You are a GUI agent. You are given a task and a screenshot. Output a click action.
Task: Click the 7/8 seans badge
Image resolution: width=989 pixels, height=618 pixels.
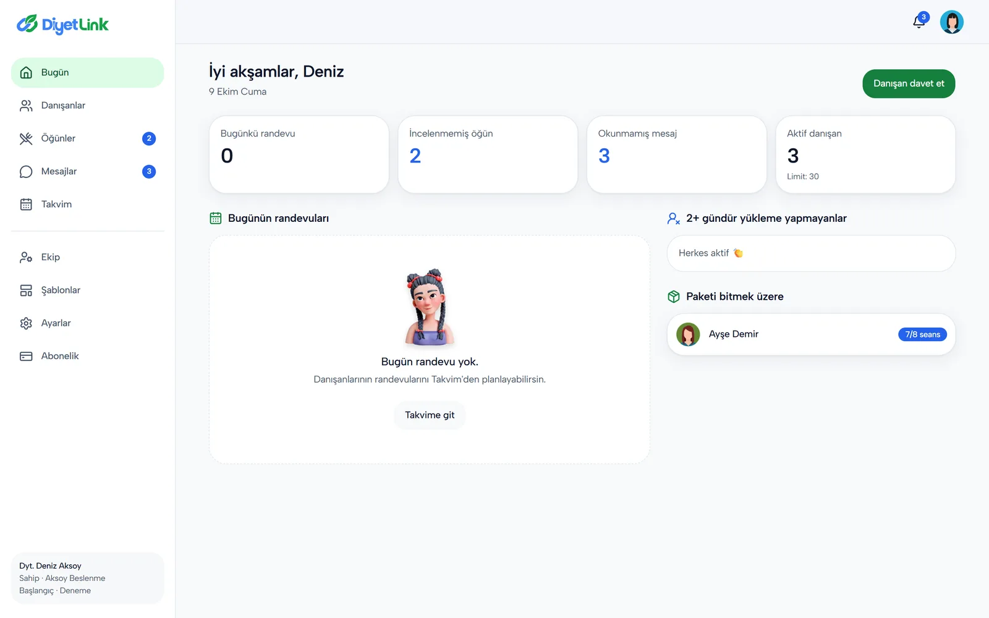tap(922, 334)
